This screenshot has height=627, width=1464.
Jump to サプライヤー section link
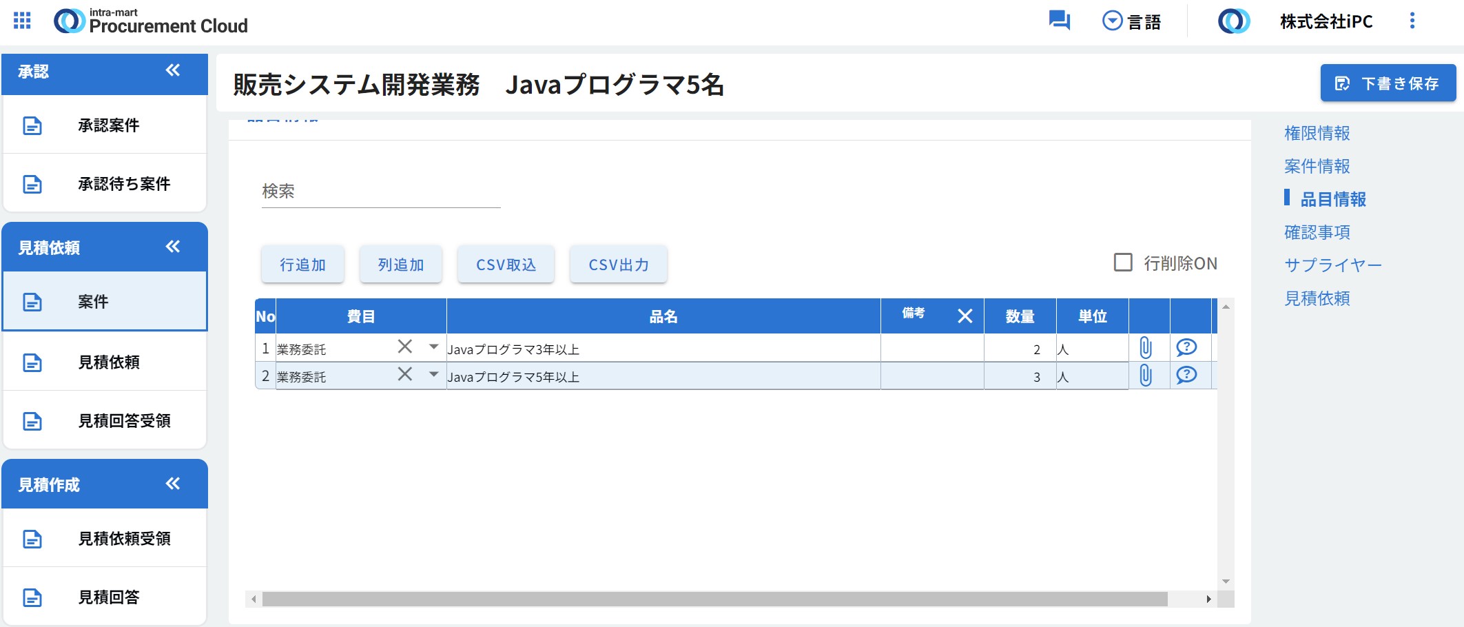[x=1333, y=265]
